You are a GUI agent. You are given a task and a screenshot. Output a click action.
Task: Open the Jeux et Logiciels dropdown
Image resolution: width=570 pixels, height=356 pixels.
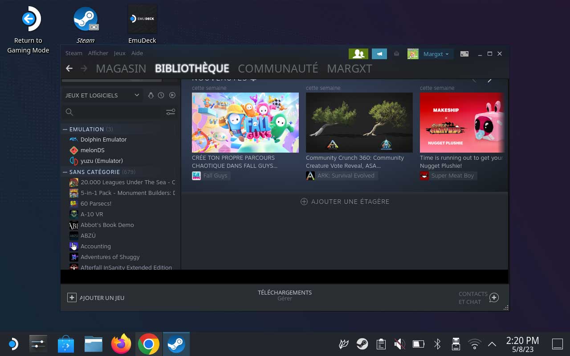tap(102, 95)
